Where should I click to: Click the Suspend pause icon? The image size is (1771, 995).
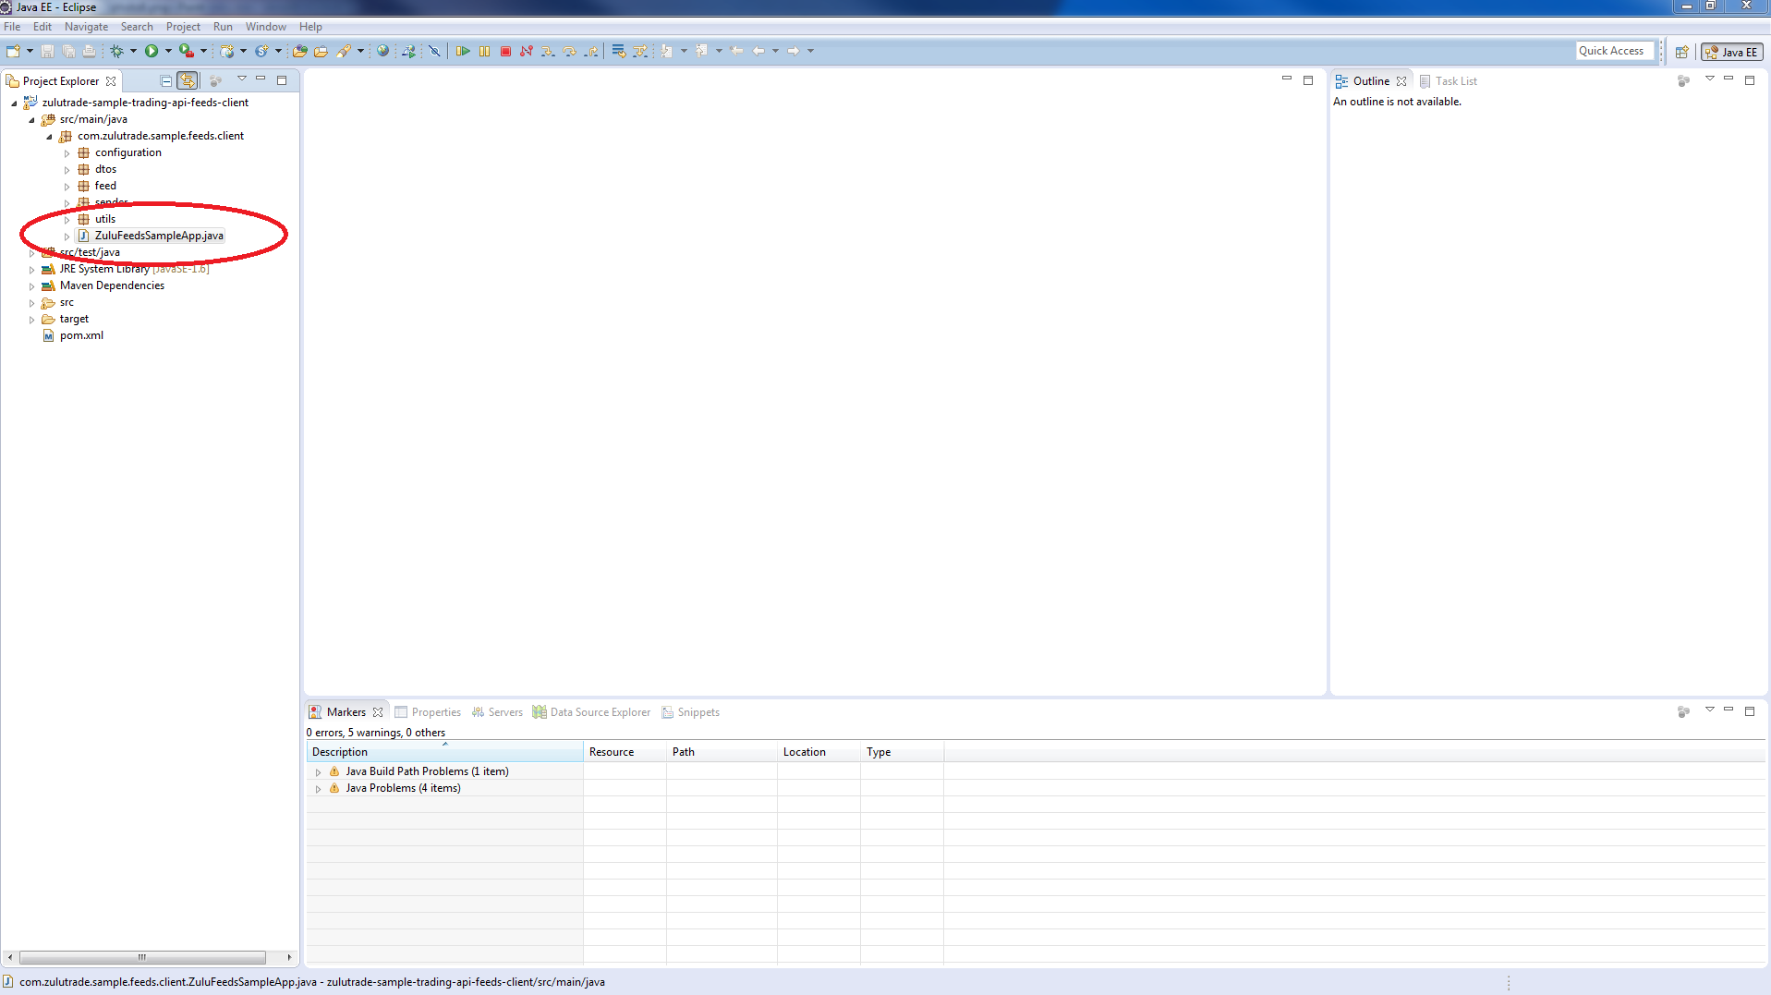pyautogui.click(x=484, y=52)
